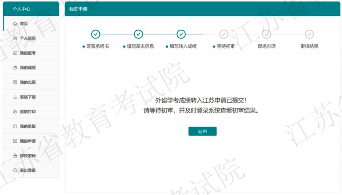Click the grey 等待初审 step circle

coord(224,34)
